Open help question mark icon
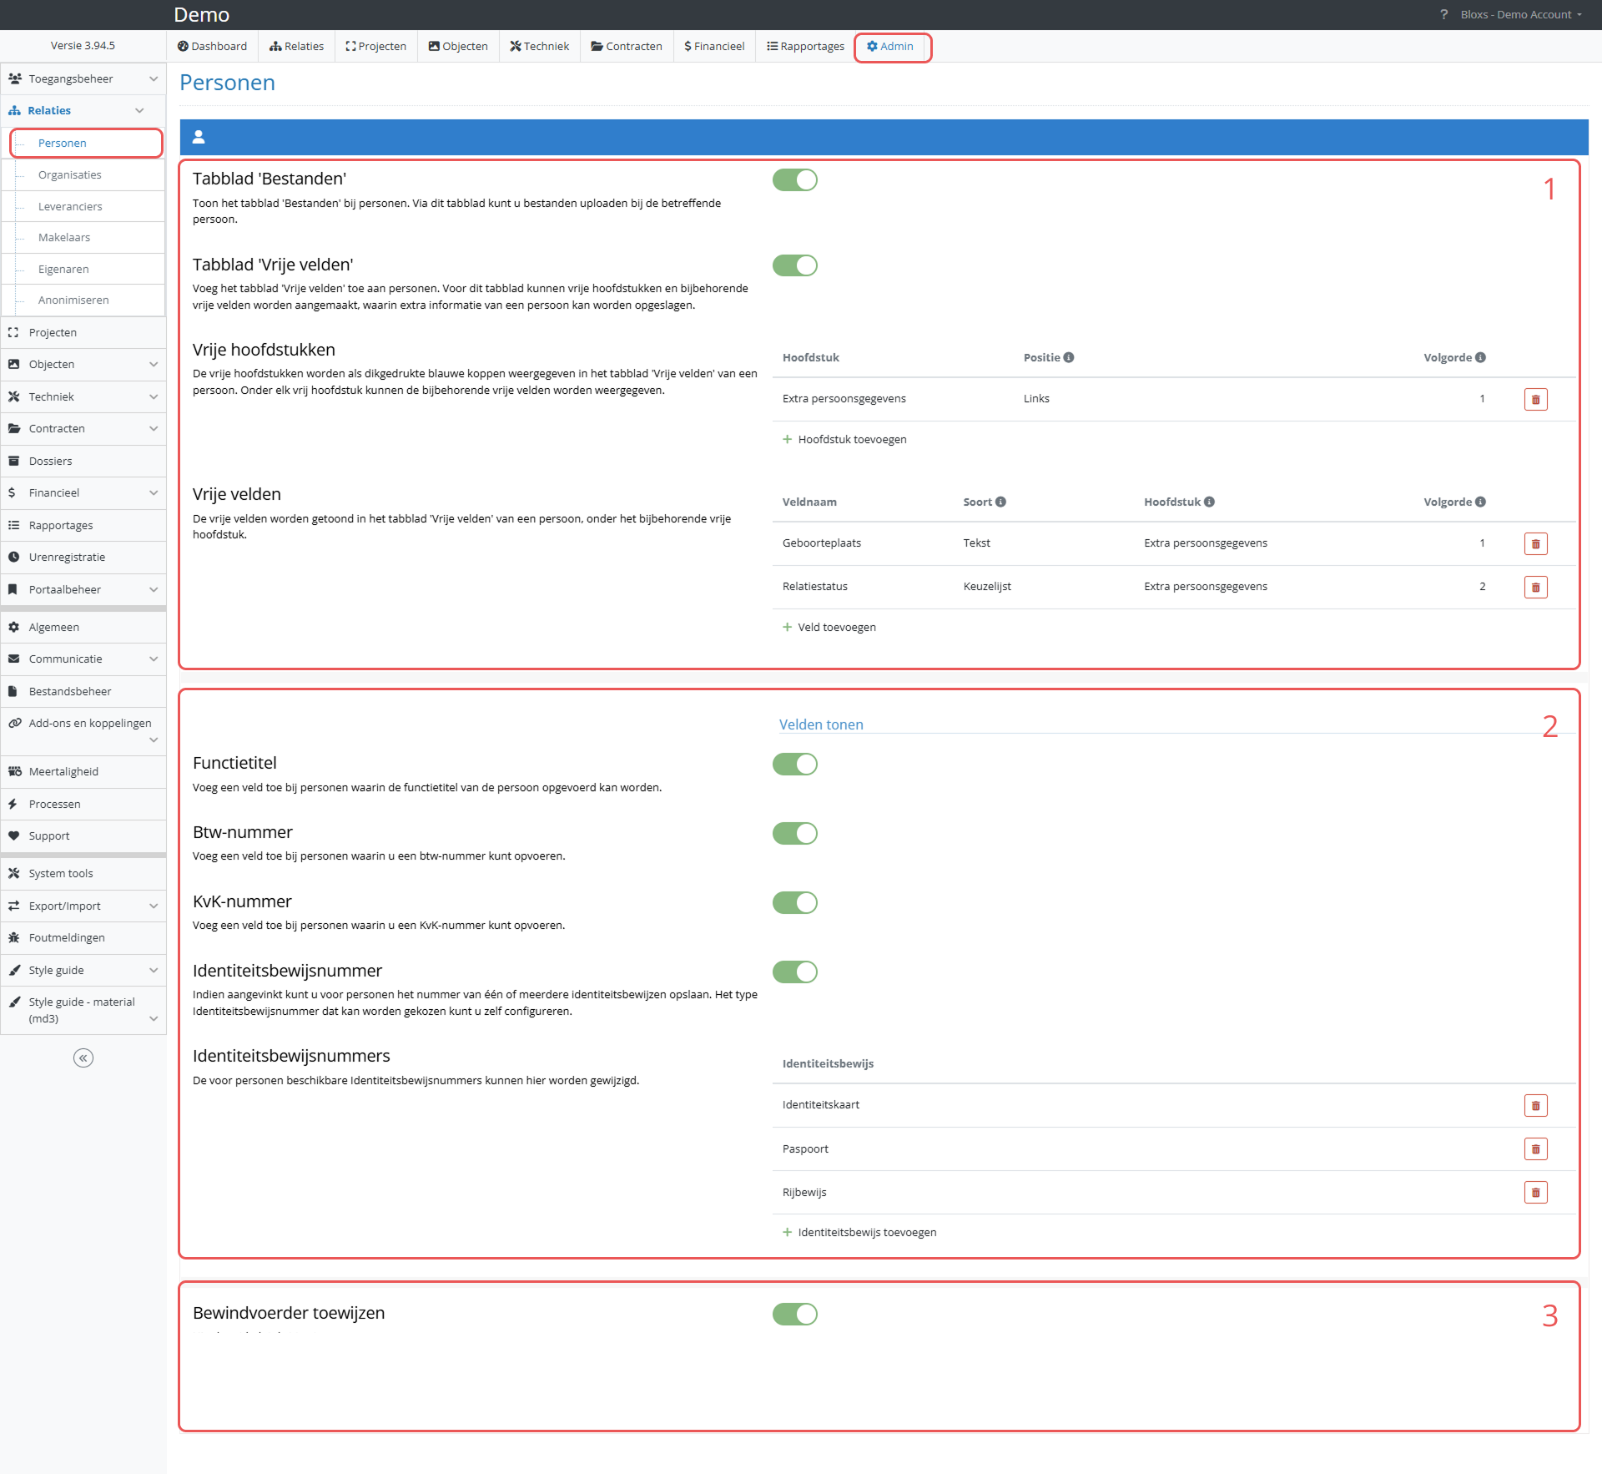This screenshot has height=1474, width=1602. point(1443,14)
